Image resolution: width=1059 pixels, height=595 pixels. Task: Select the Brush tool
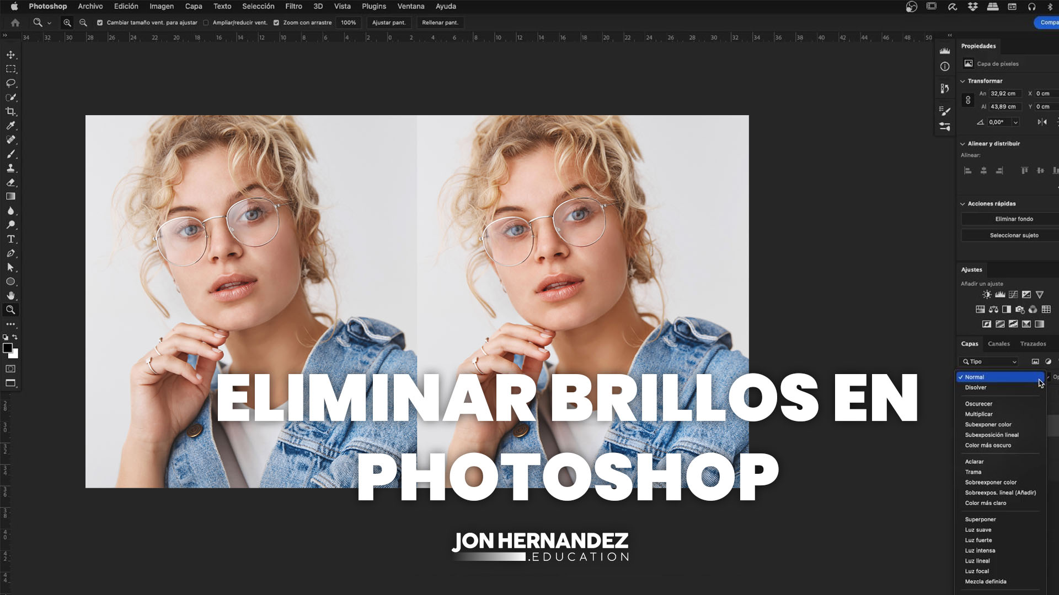10,154
